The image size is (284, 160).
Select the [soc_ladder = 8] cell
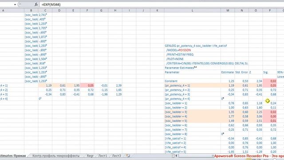click(x=192, y=134)
